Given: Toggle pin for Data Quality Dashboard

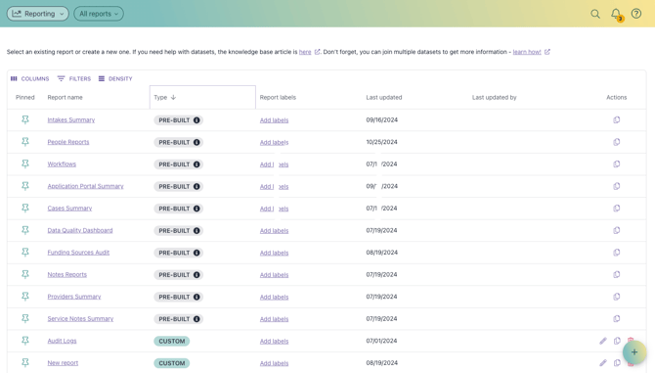Looking at the screenshot, I should [25, 230].
